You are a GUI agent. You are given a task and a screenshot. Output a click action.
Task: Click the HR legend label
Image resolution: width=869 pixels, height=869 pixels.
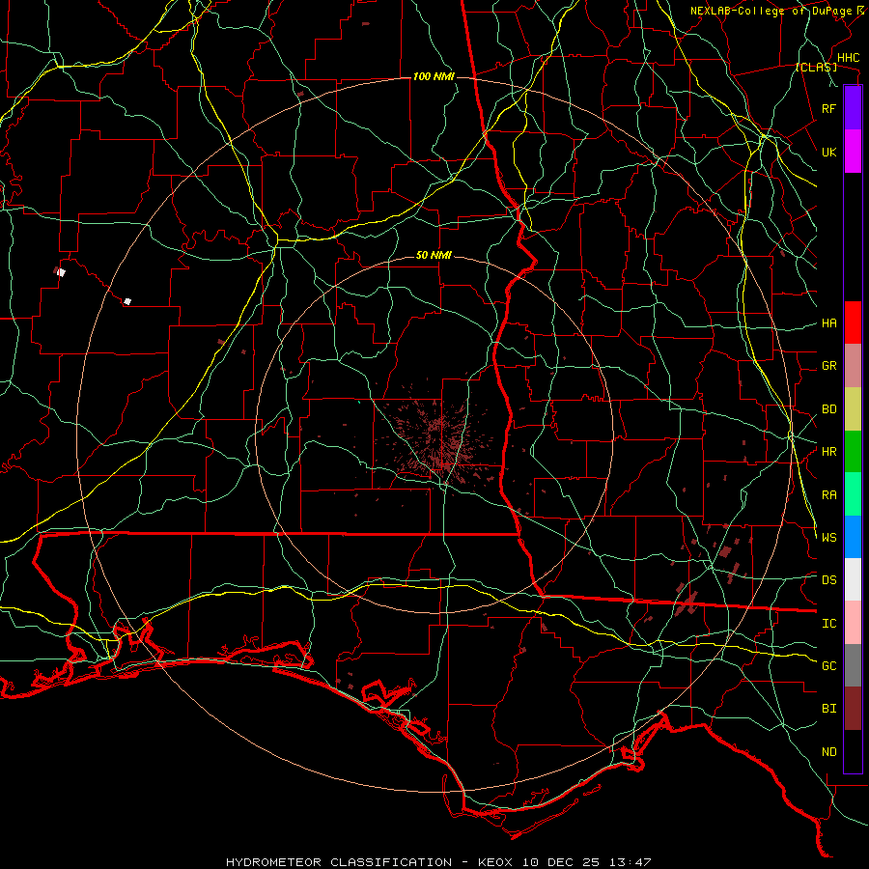(x=829, y=452)
